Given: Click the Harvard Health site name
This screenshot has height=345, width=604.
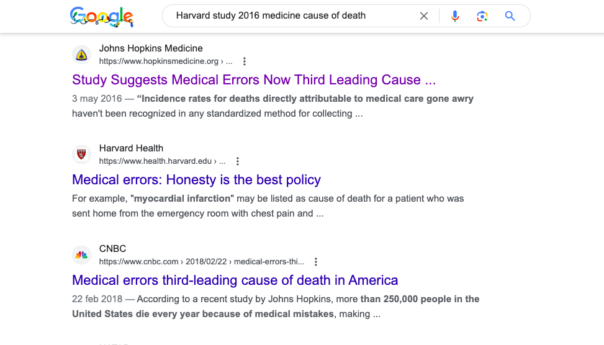Looking at the screenshot, I should point(132,148).
